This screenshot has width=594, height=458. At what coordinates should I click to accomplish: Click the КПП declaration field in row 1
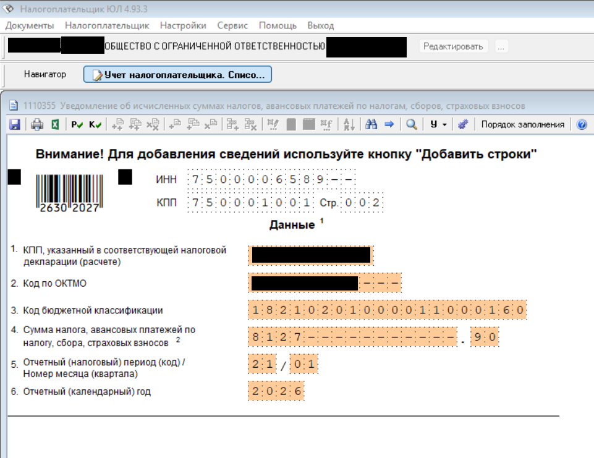pyautogui.click(x=311, y=256)
